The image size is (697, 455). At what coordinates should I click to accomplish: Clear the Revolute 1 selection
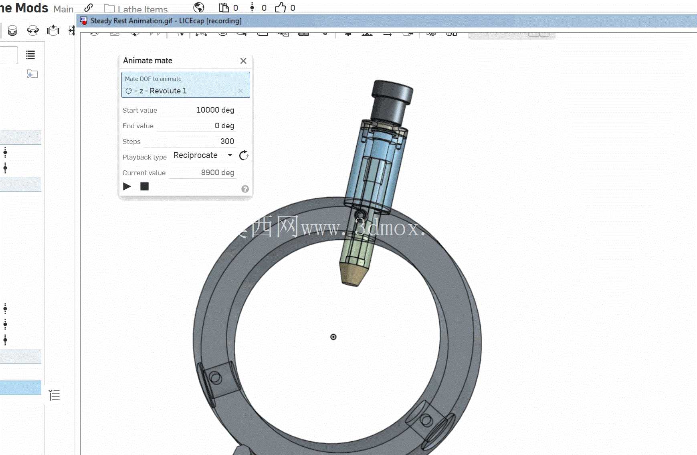point(240,91)
